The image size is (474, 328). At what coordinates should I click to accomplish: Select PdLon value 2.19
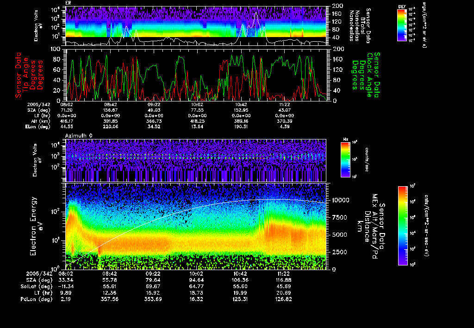pyautogui.click(x=66, y=299)
